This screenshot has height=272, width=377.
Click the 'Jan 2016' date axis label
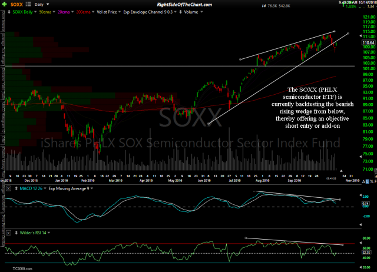coord(61,181)
